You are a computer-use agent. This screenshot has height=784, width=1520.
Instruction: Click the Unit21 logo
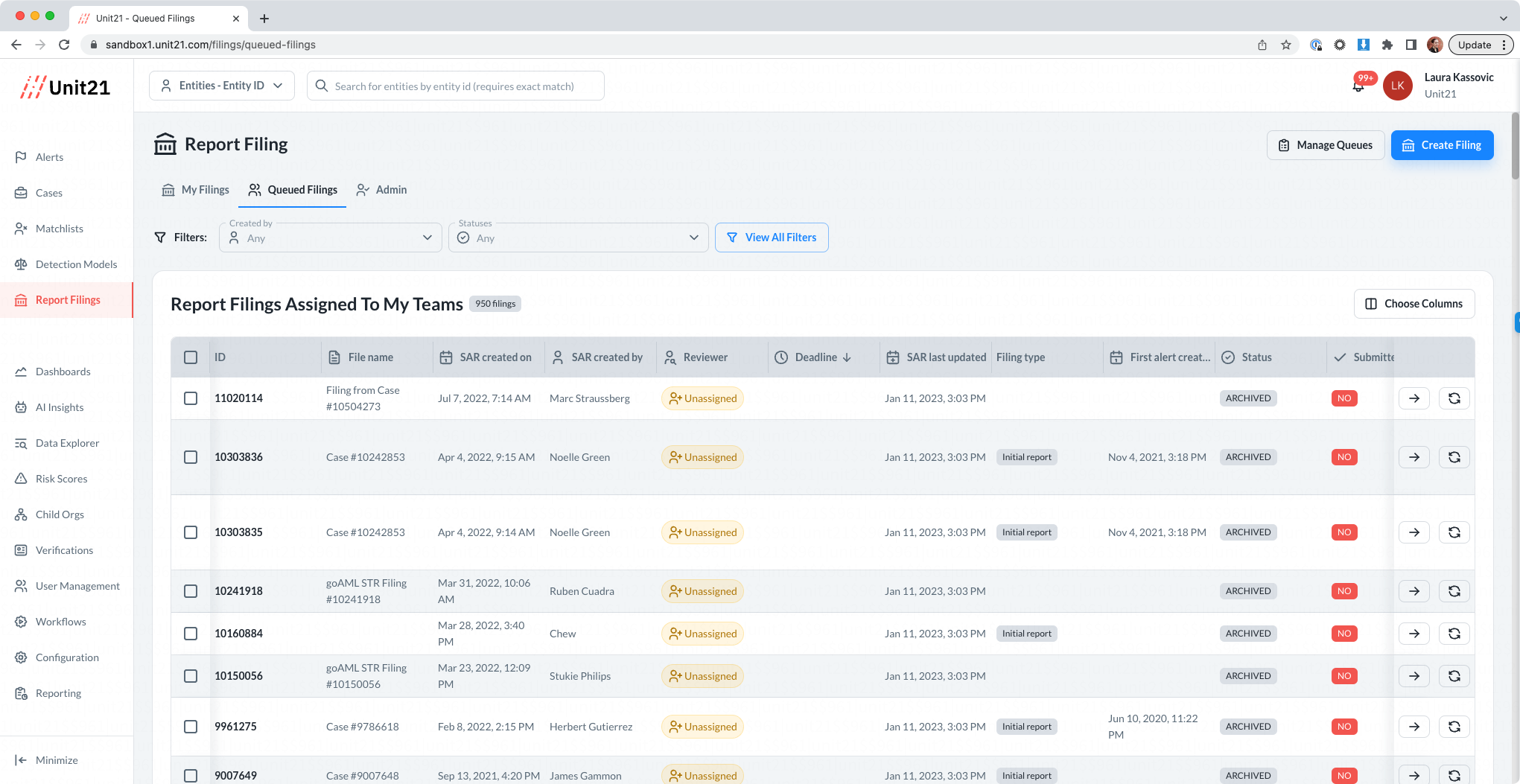(66, 87)
